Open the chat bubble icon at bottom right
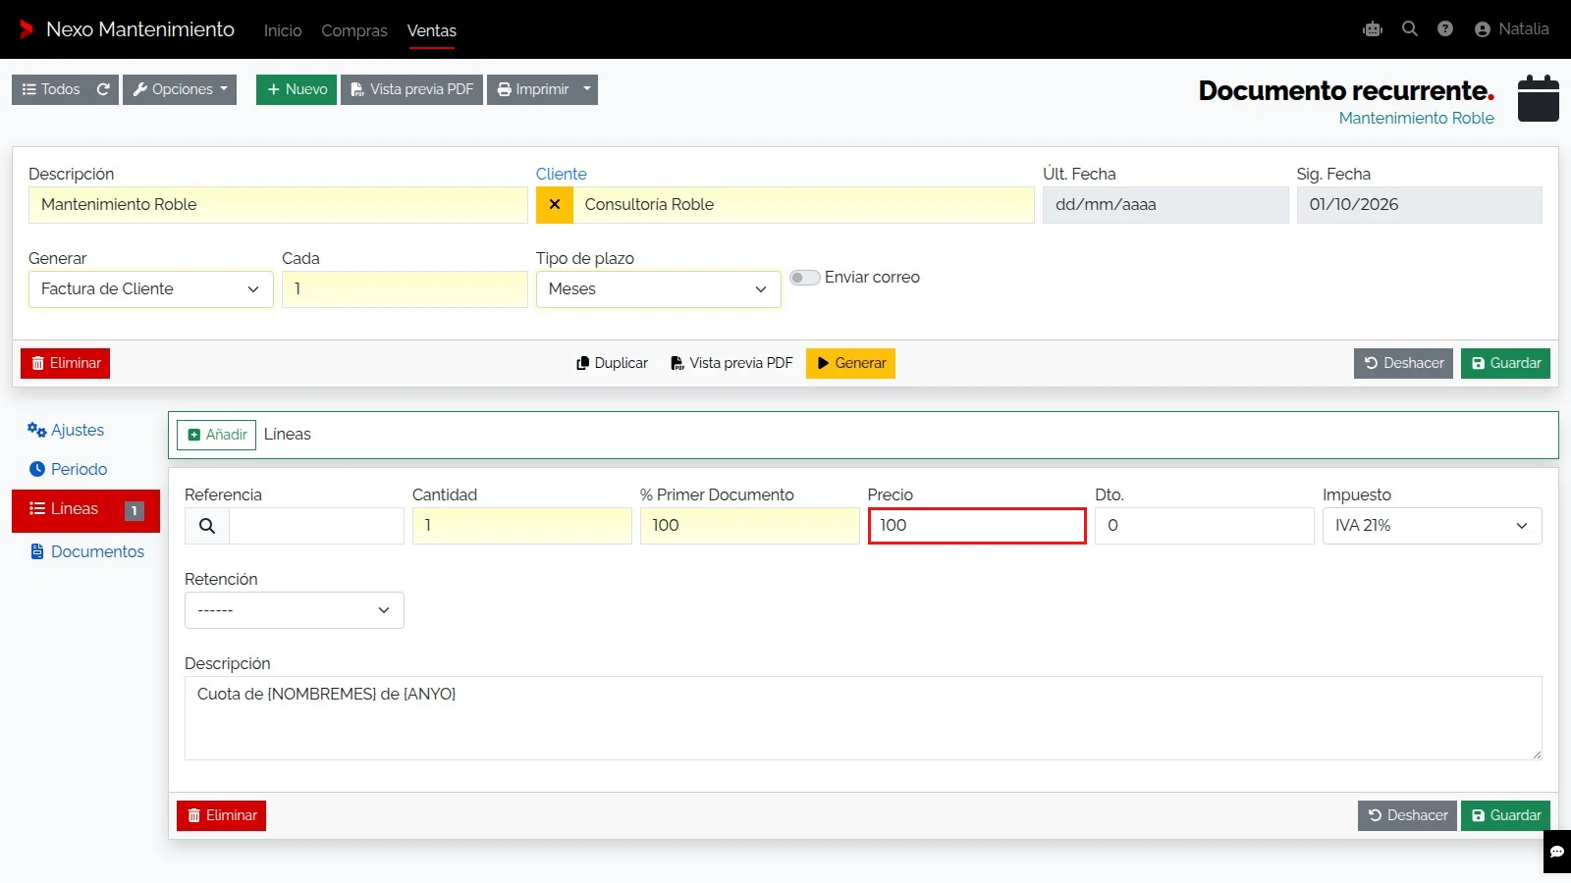The image size is (1571, 883). 1557,852
